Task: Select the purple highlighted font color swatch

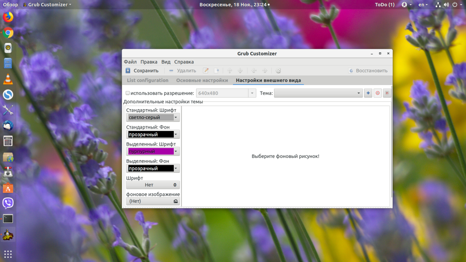Action: (151, 151)
